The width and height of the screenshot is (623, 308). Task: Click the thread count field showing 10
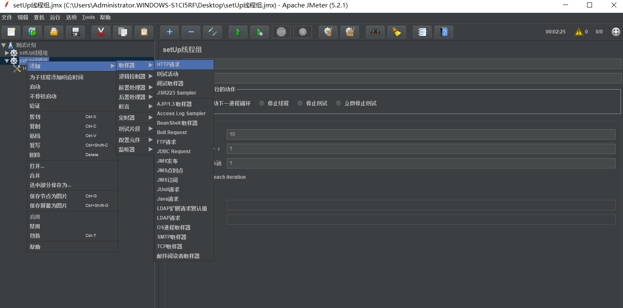click(421, 134)
